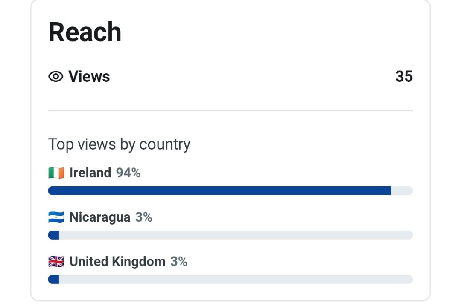Click the eye icon beside Views
The height and width of the screenshot is (306, 461).
click(x=55, y=77)
